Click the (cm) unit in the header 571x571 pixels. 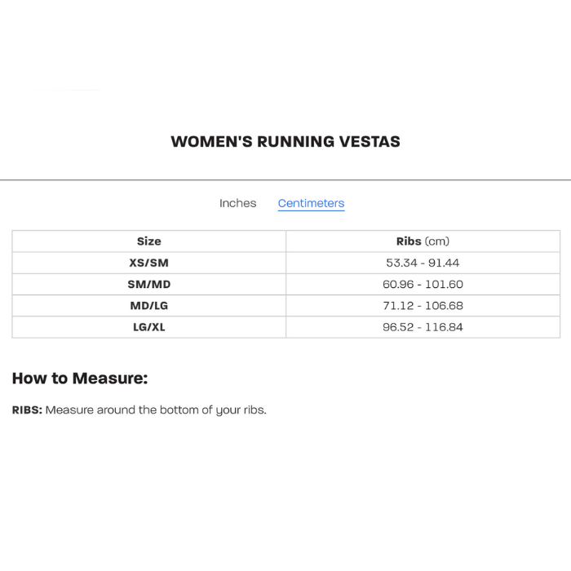437,241
